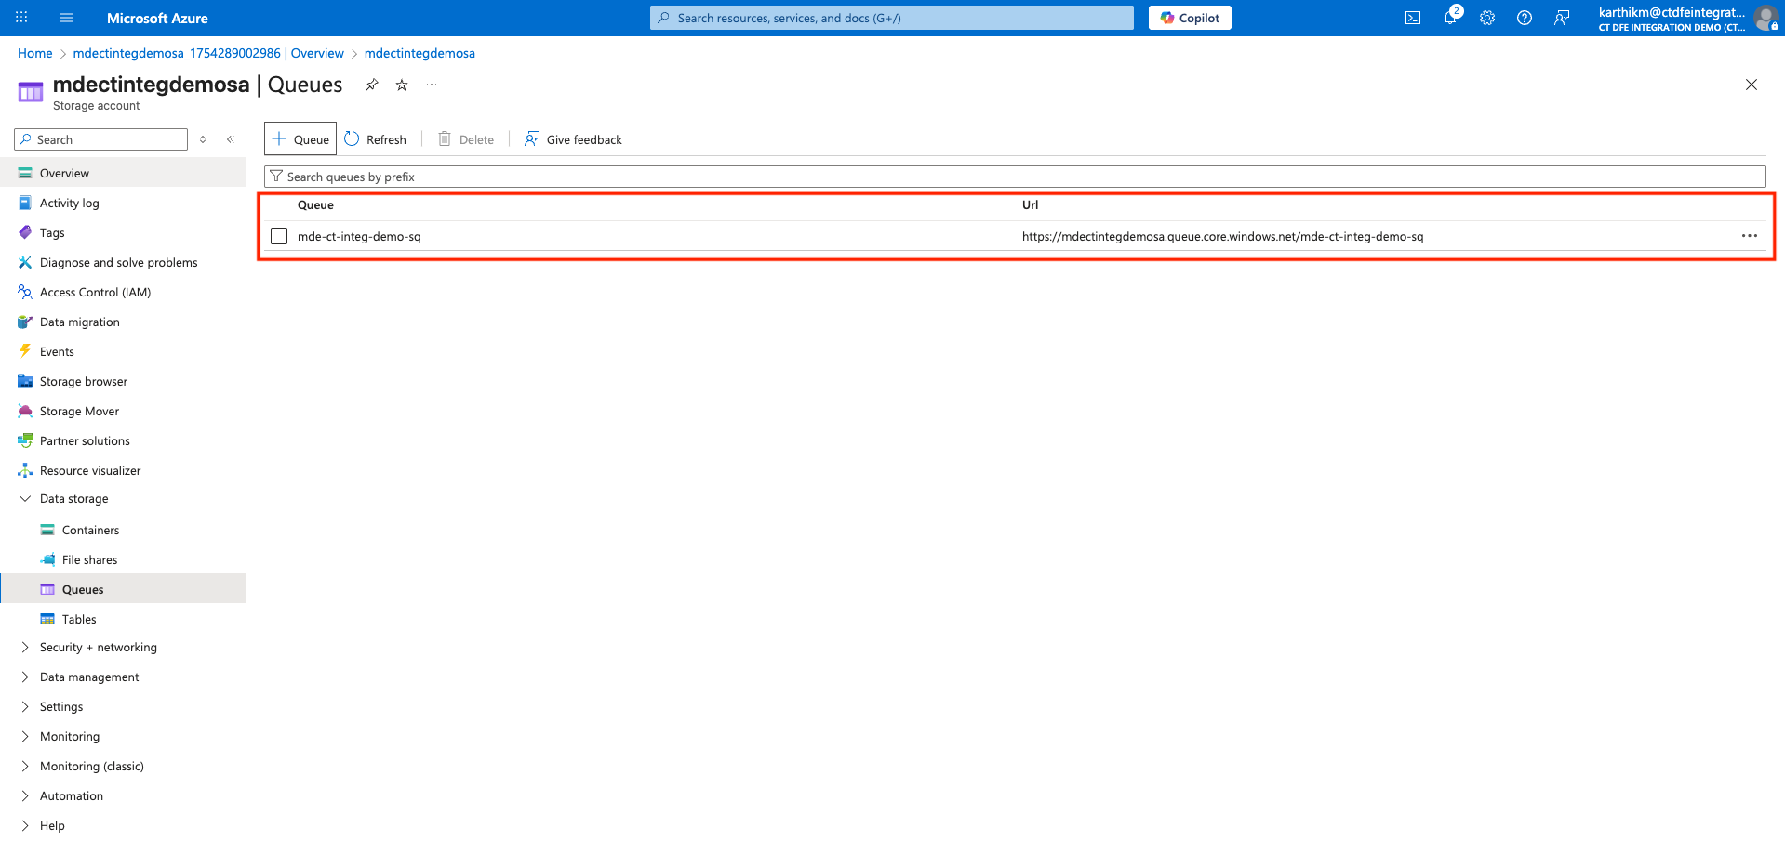
Task: Open Access Control (IAM) menu item
Action: (95, 293)
